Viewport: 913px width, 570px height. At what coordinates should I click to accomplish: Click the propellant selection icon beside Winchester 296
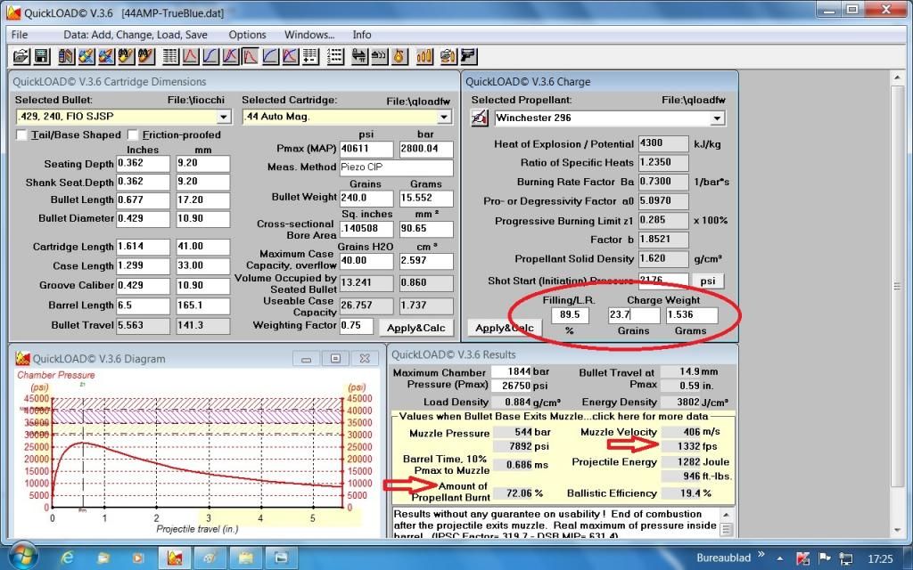[480, 118]
